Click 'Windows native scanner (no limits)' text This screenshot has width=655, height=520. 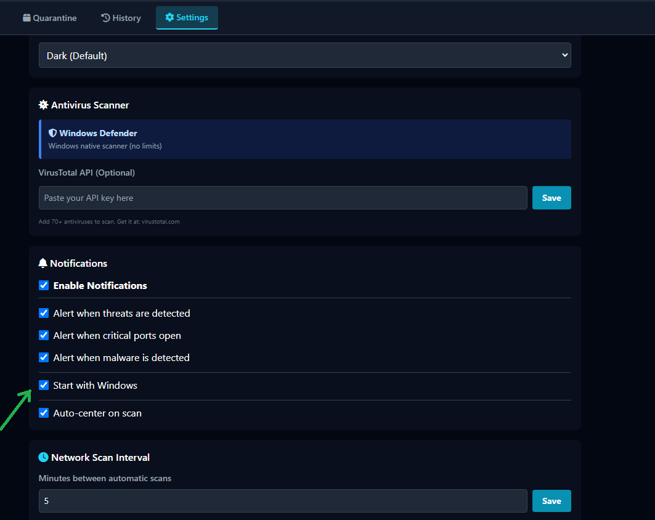105,146
